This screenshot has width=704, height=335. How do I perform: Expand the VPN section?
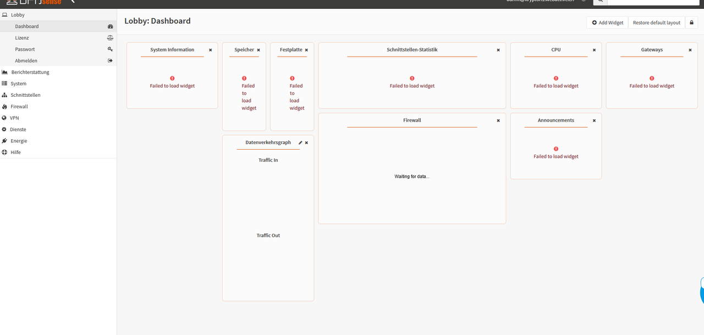pos(58,118)
